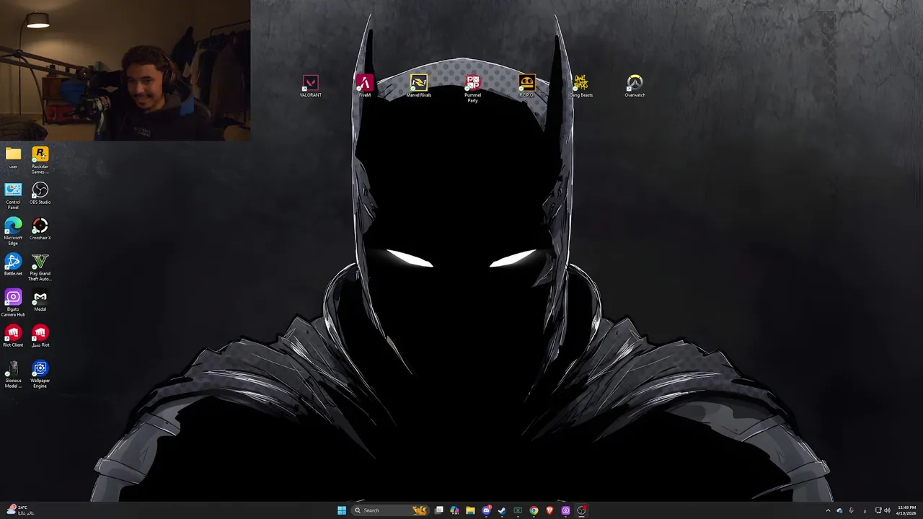
Task: Click the microphone tray icon
Action: tap(851, 510)
